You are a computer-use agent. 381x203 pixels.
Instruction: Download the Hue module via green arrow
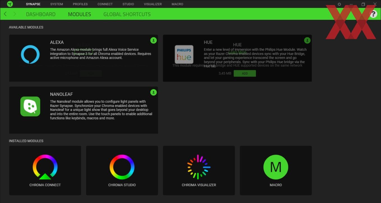coord(307,41)
